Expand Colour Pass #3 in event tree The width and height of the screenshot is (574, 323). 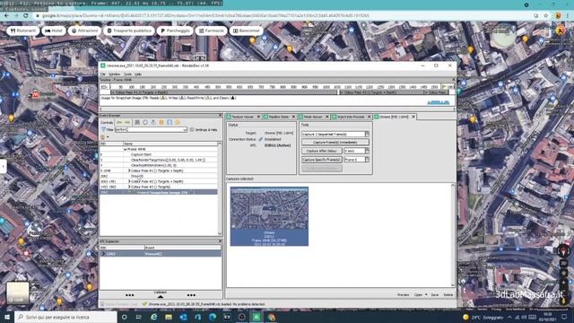tap(129, 187)
